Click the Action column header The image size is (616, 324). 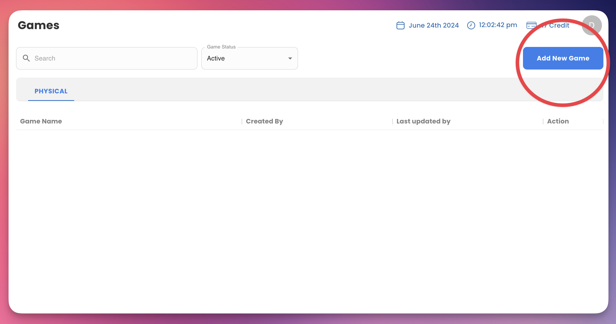558,121
